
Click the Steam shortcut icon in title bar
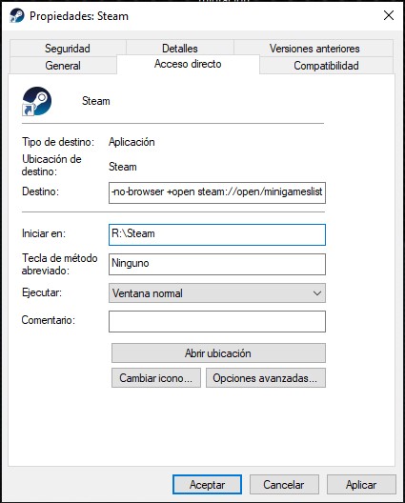17,15
